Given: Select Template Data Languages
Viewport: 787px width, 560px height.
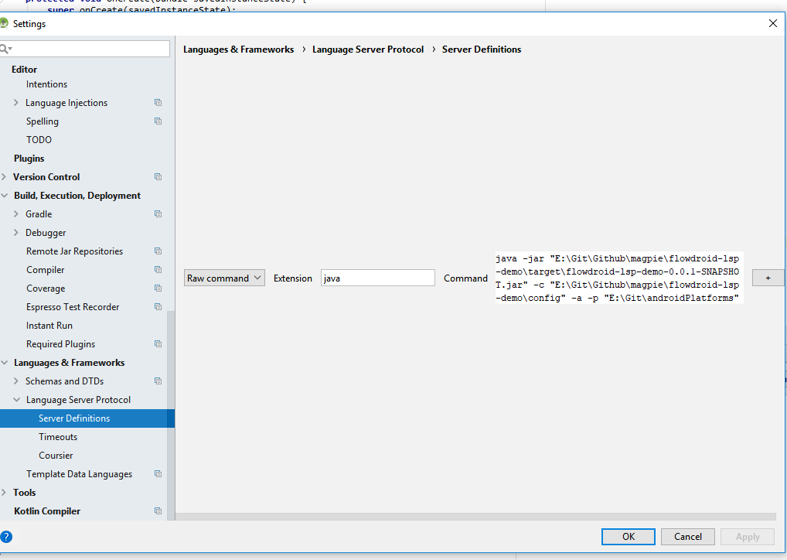Looking at the screenshot, I should (x=80, y=474).
